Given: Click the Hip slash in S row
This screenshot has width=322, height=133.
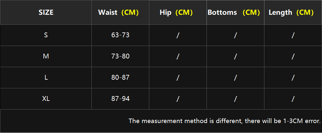Looking at the screenshot, I should click(178, 35).
